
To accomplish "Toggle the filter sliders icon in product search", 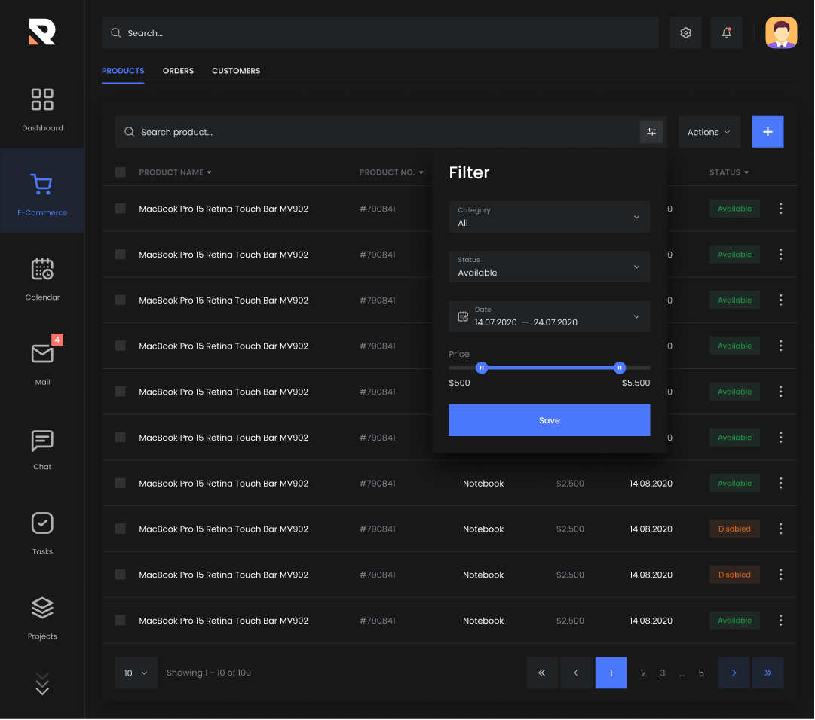I will coord(651,132).
